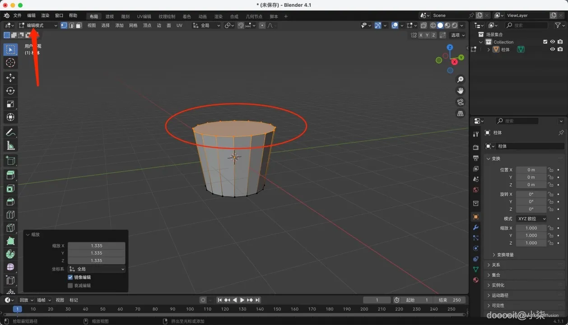The width and height of the screenshot is (568, 325).
Task: Enable the 镜像编辑 checkbox
Action: click(70, 277)
